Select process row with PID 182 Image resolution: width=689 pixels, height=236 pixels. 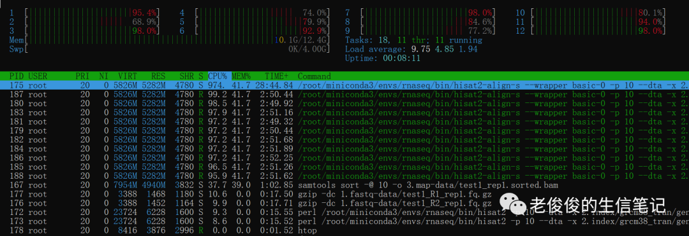[344, 139]
